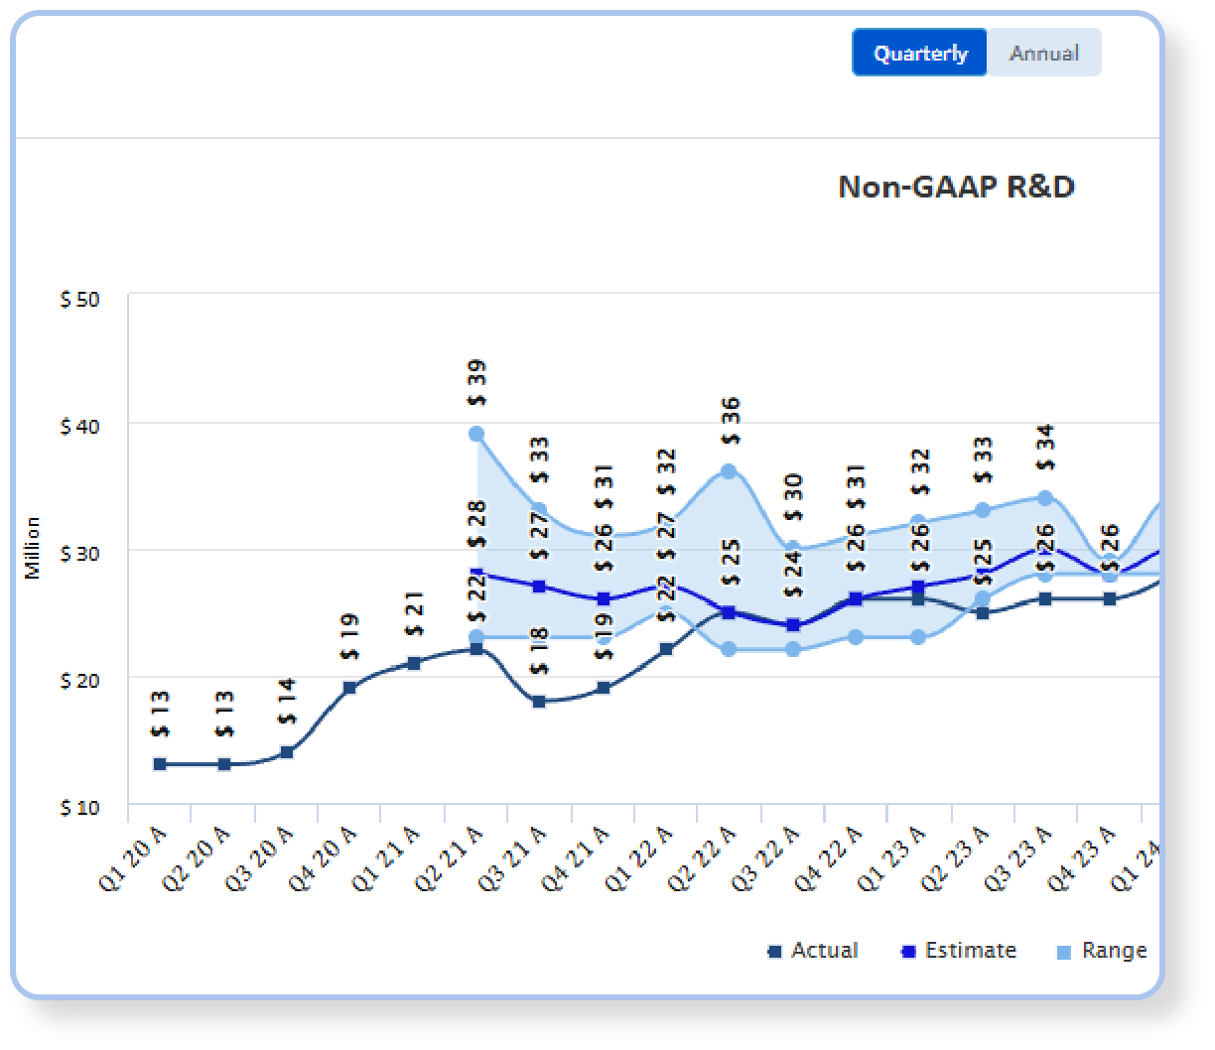Click the Q1 20 A x-axis label
This screenshot has width=1215, height=1050.
coord(135,858)
